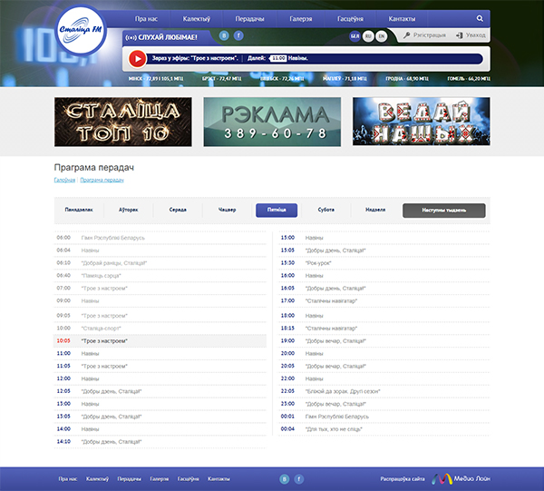Screen dimensions: 544x491
Task: Open the Сталіца Топ 10 banner
Action: [122, 122]
